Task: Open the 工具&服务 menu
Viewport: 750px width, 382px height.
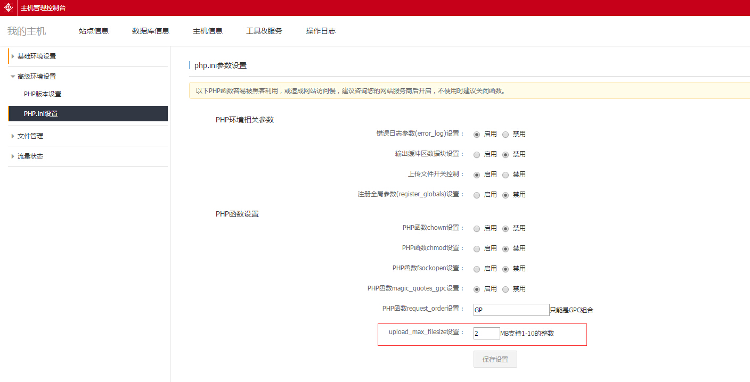Action: 264,31
